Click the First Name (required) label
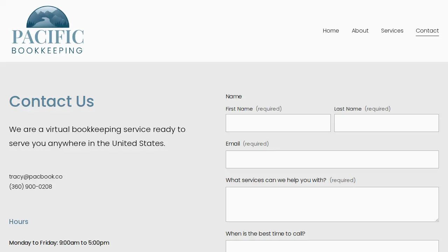Image resolution: width=448 pixels, height=252 pixels. [254, 109]
